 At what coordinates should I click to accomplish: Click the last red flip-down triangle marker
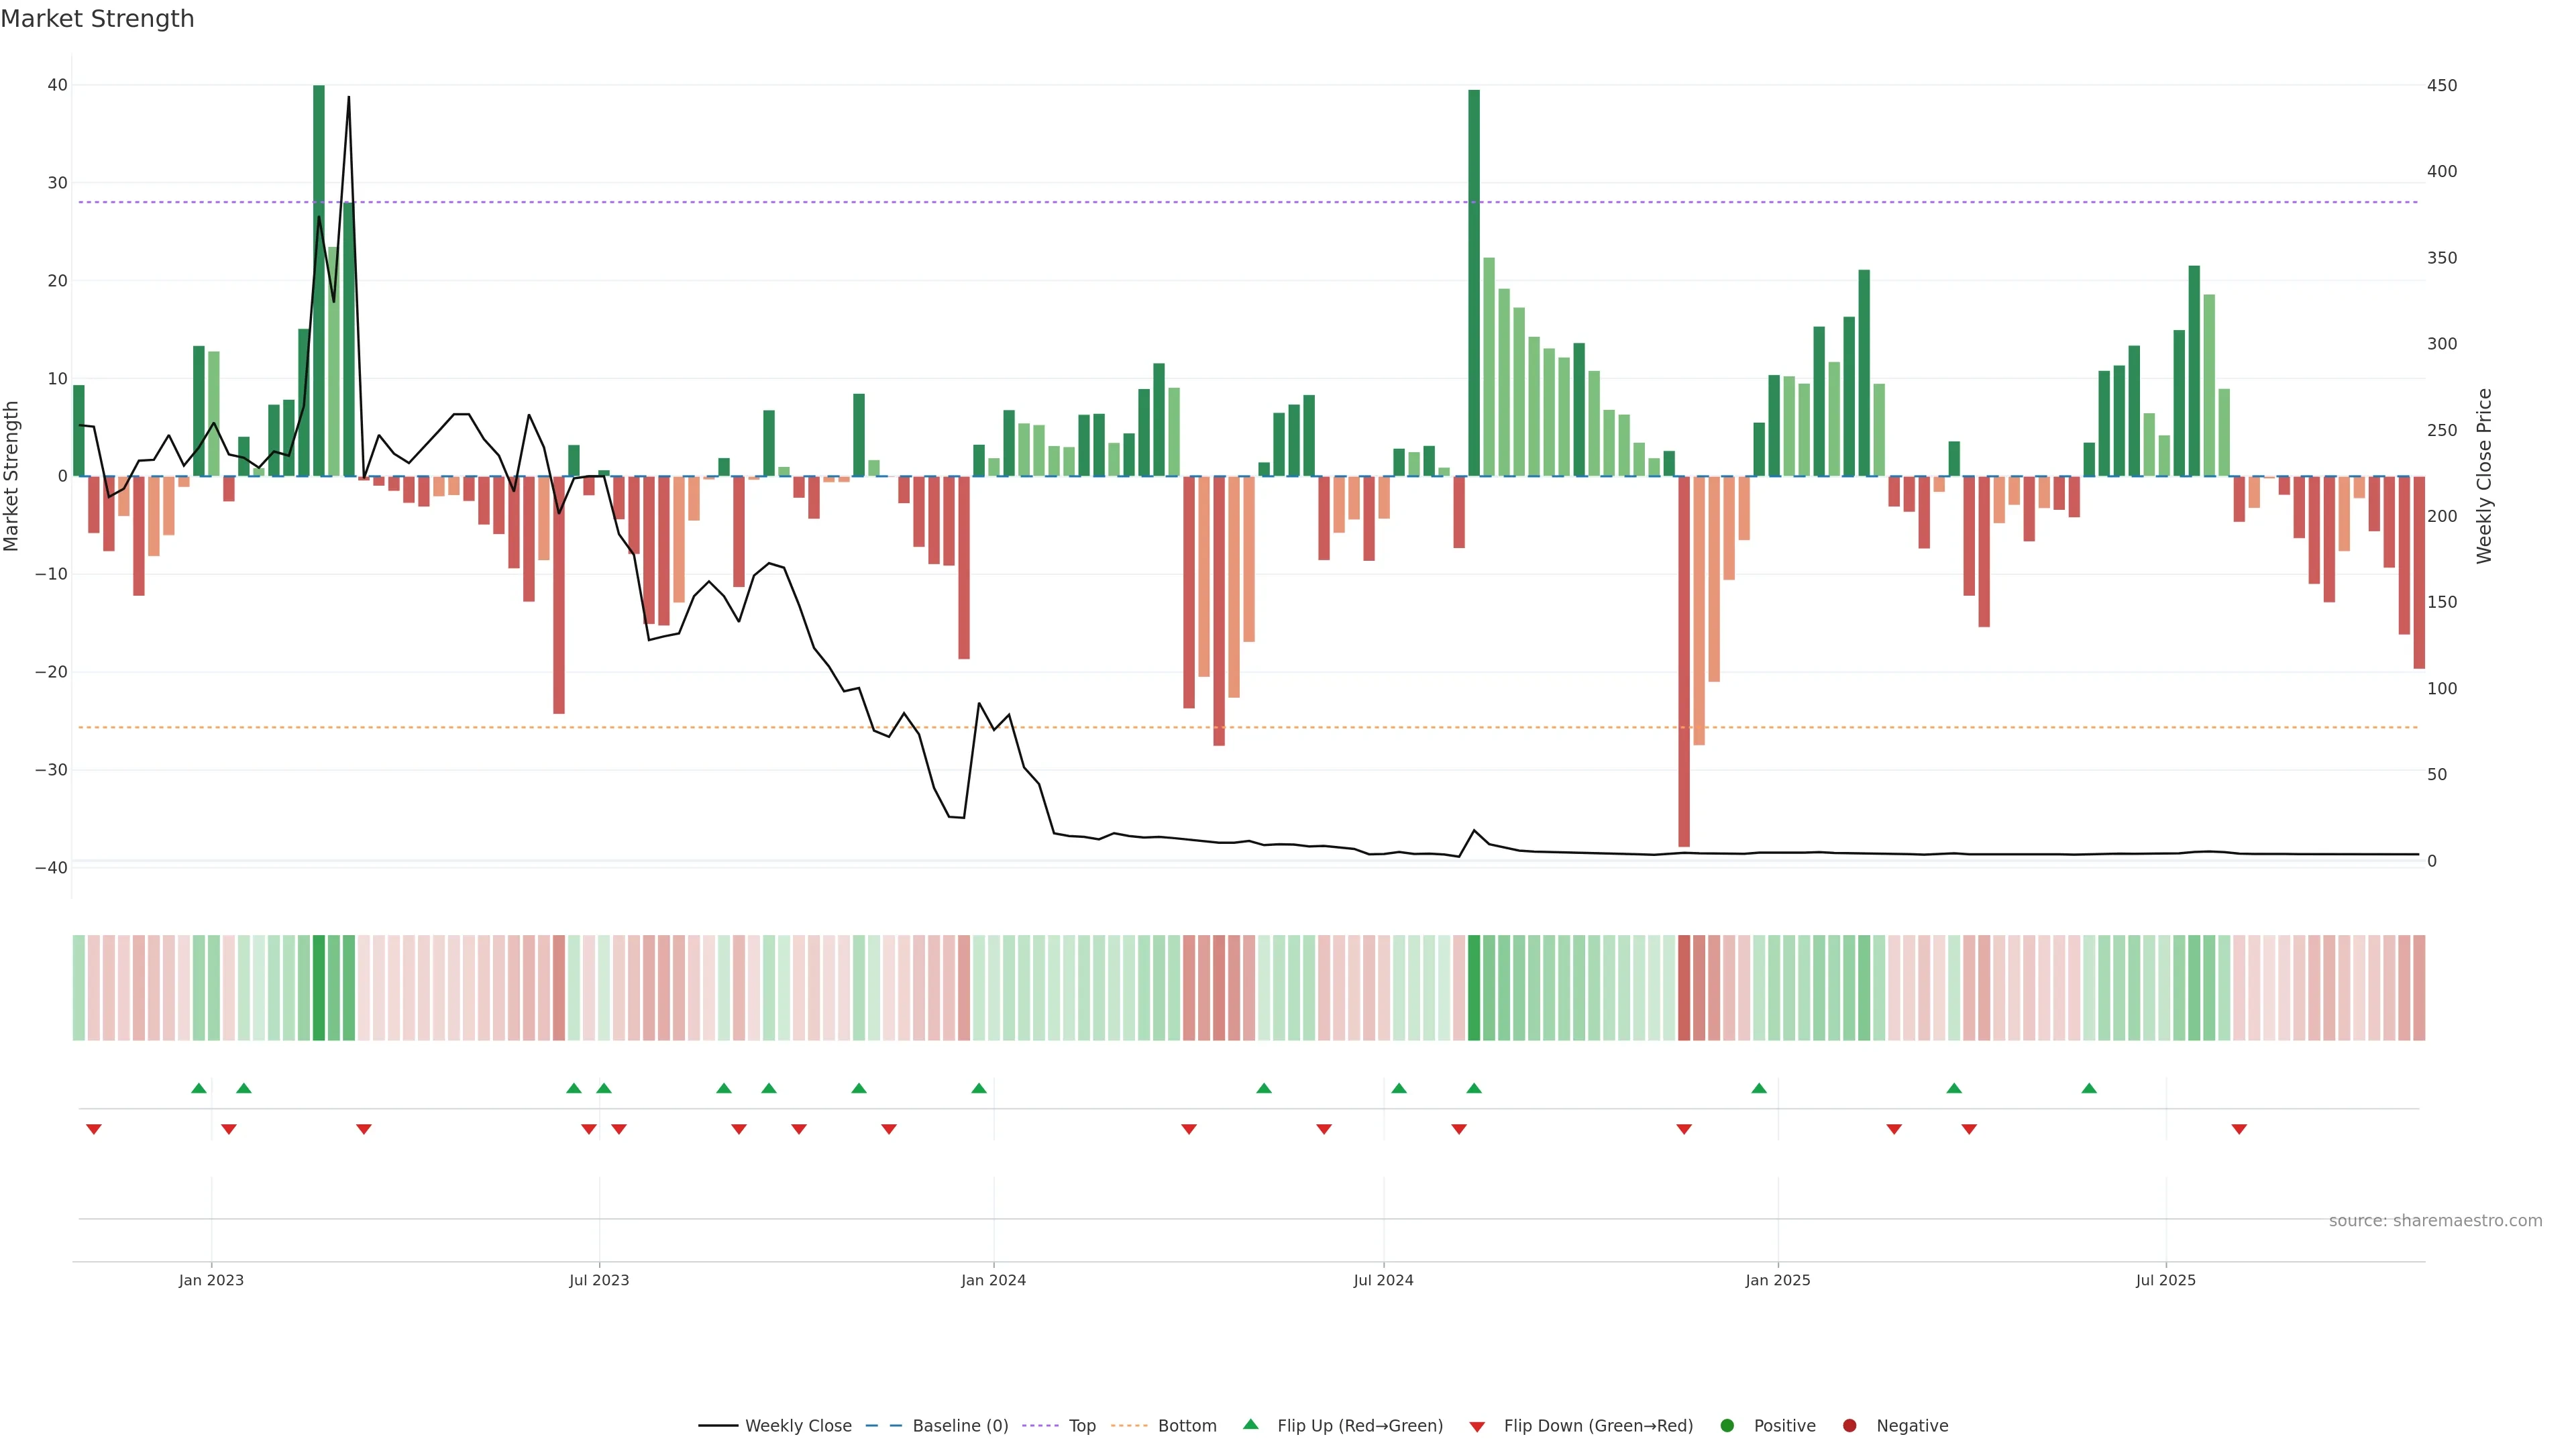pyautogui.click(x=2239, y=1129)
